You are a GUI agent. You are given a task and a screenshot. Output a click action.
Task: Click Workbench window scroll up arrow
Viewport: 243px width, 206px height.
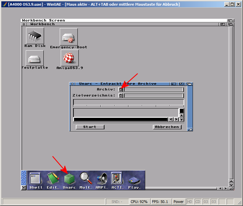pyautogui.click(x=231, y=182)
